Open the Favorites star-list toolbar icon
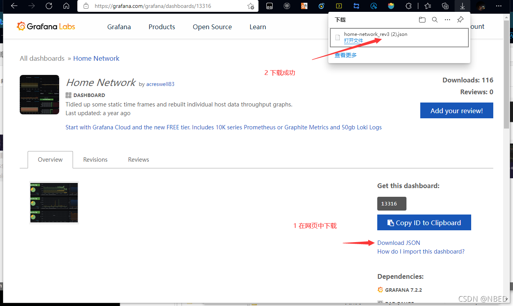This screenshot has height=306, width=513. coord(428,6)
